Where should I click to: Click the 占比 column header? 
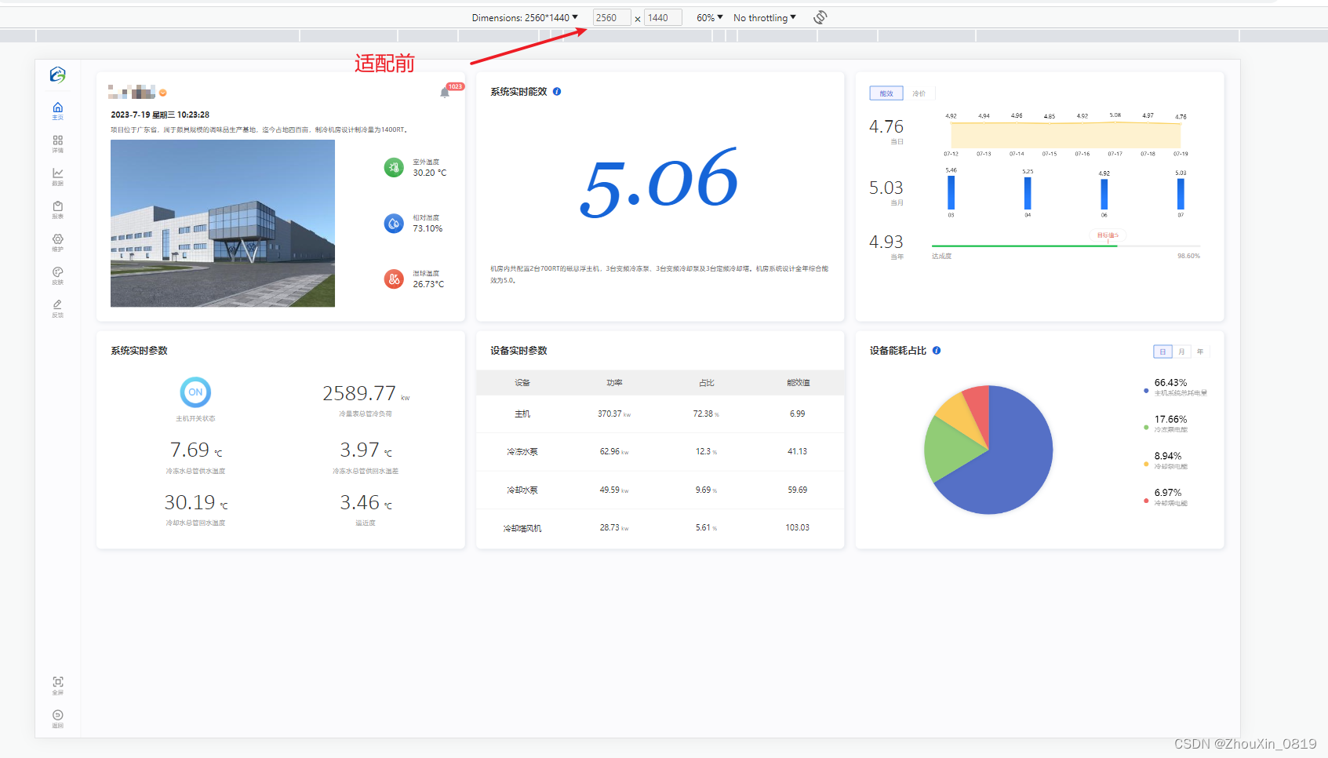click(x=707, y=383)
